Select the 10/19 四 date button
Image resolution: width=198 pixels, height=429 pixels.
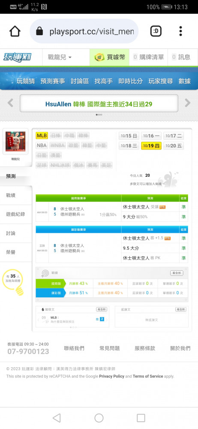point(151,145)
